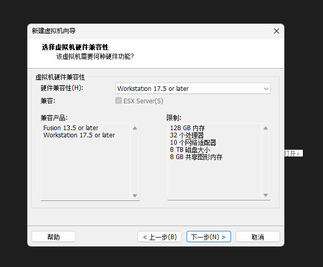Viewport: 323px width, 267px height.
Task: Select Fusion 13.5 or later in 兼容产品
Action: coord(71,128)
